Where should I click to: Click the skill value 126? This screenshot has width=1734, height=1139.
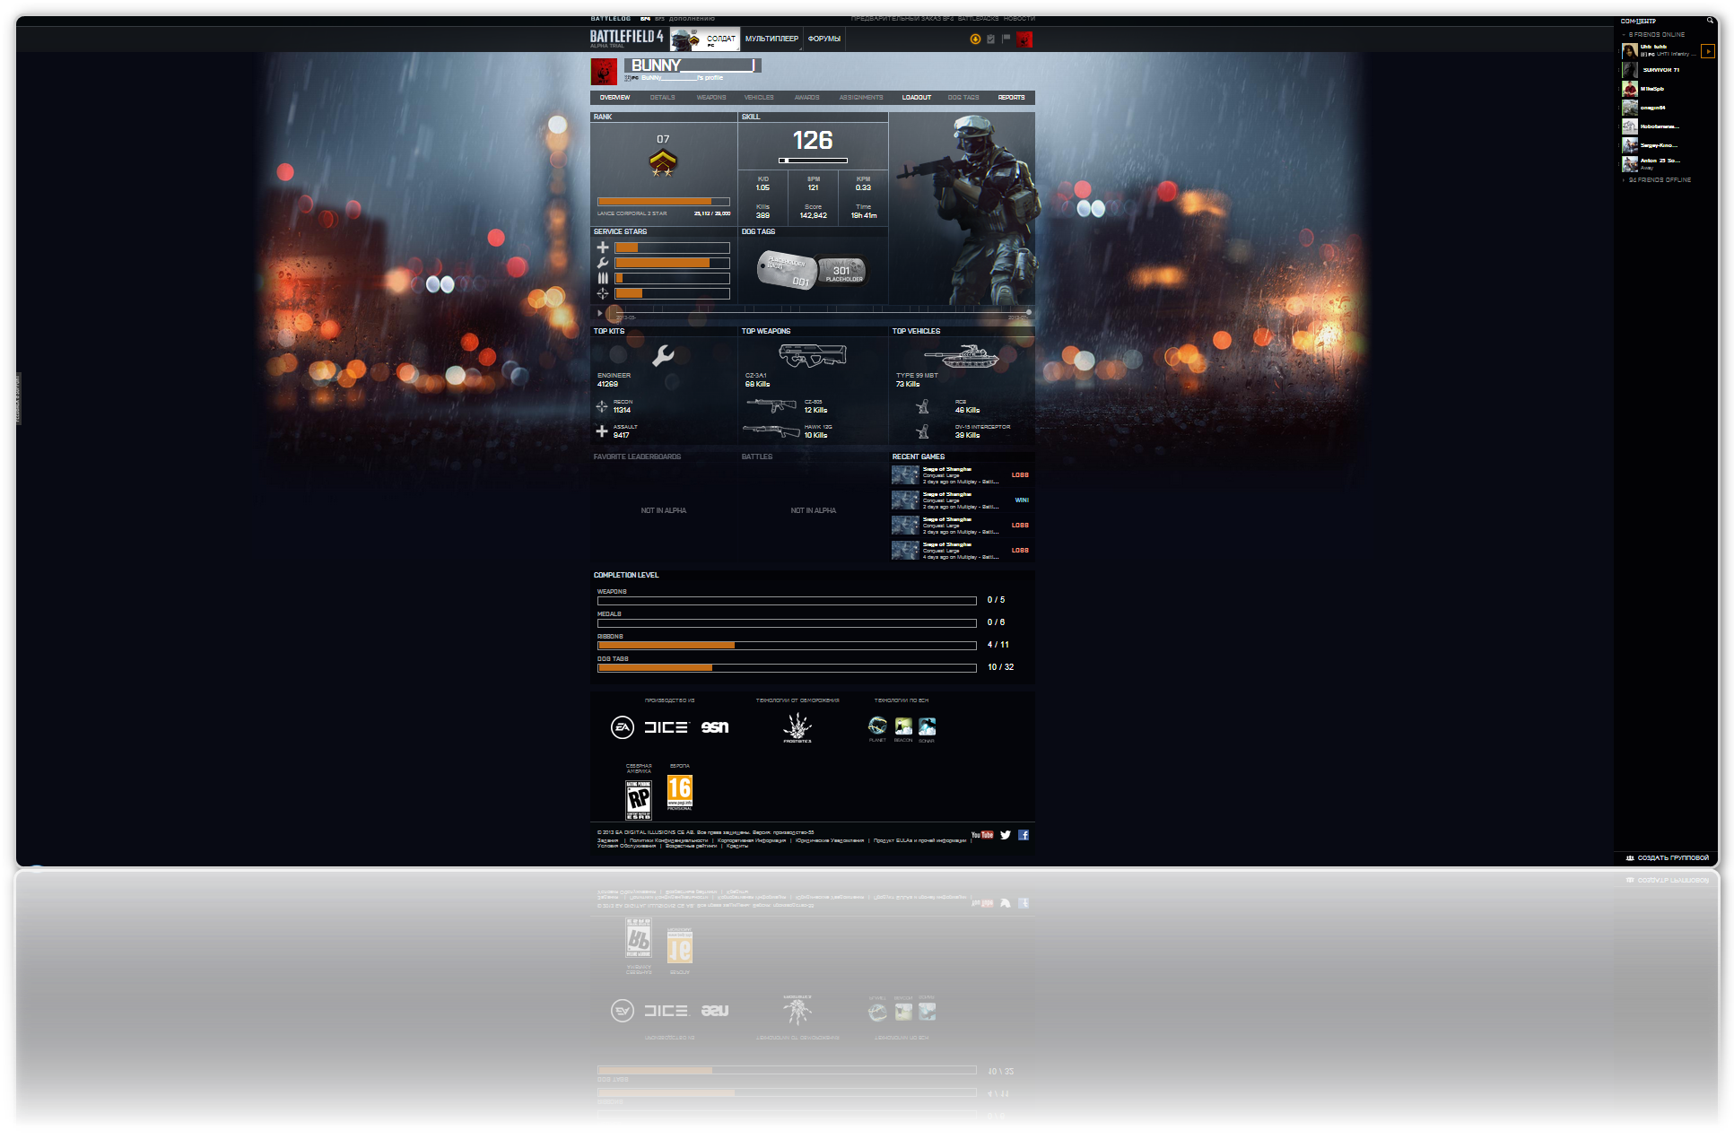click(x=813, y=141)
